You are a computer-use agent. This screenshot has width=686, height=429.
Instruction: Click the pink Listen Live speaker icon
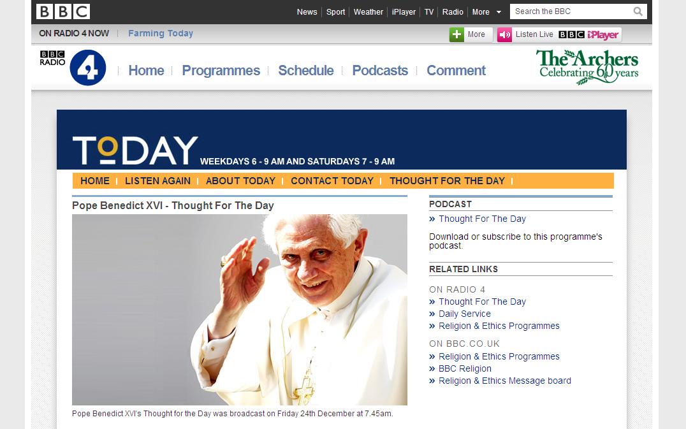click(504, 34)
